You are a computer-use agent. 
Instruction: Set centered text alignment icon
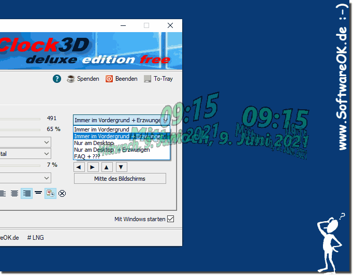coord(14,194)
